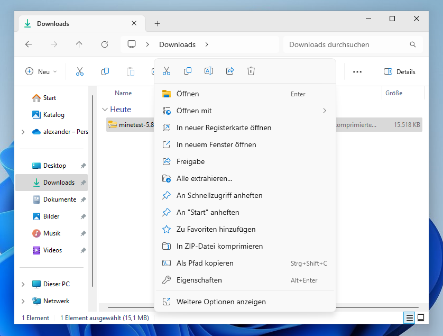This screenshot has height=336, width=443.
Task: Toggle the Details pane
Action: (399, 72)
